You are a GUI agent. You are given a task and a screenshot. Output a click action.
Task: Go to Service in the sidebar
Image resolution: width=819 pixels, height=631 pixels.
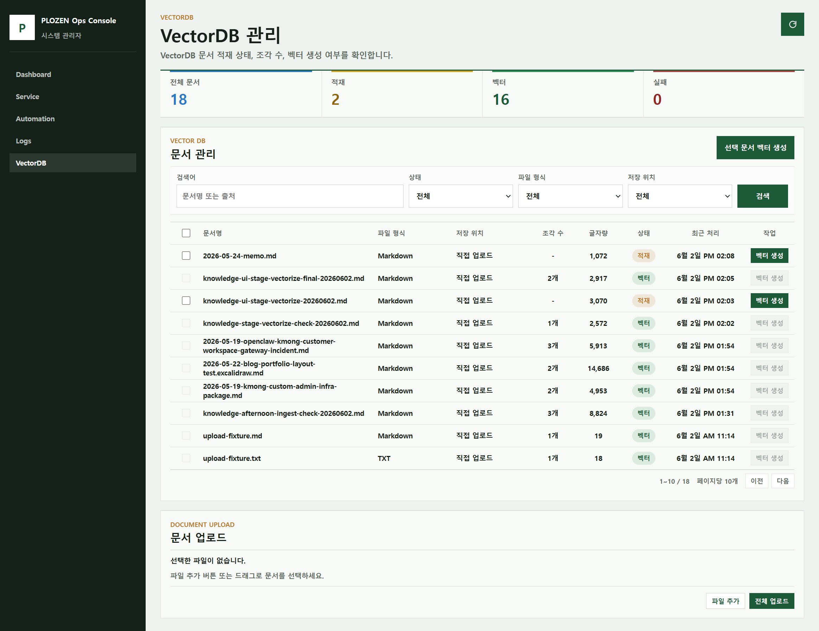click(73, 97)
